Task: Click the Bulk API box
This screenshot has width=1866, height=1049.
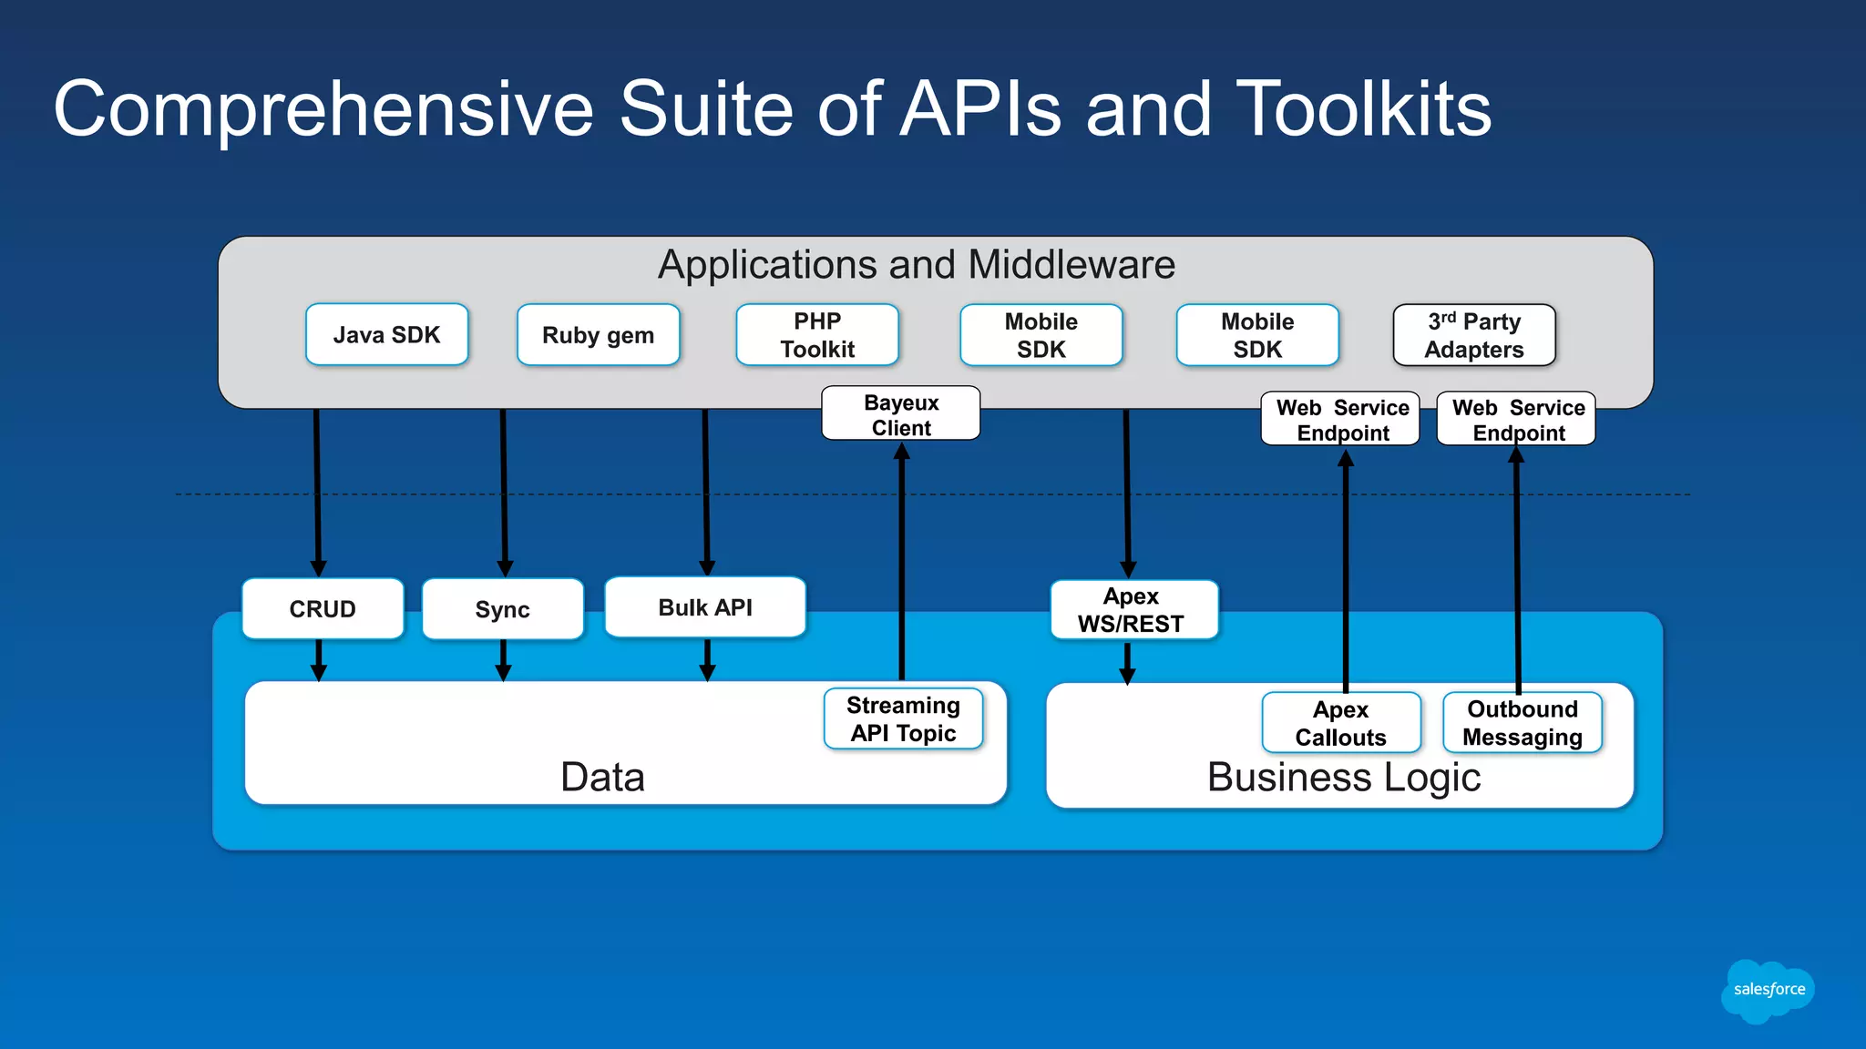Action: (x=705, y=607)
